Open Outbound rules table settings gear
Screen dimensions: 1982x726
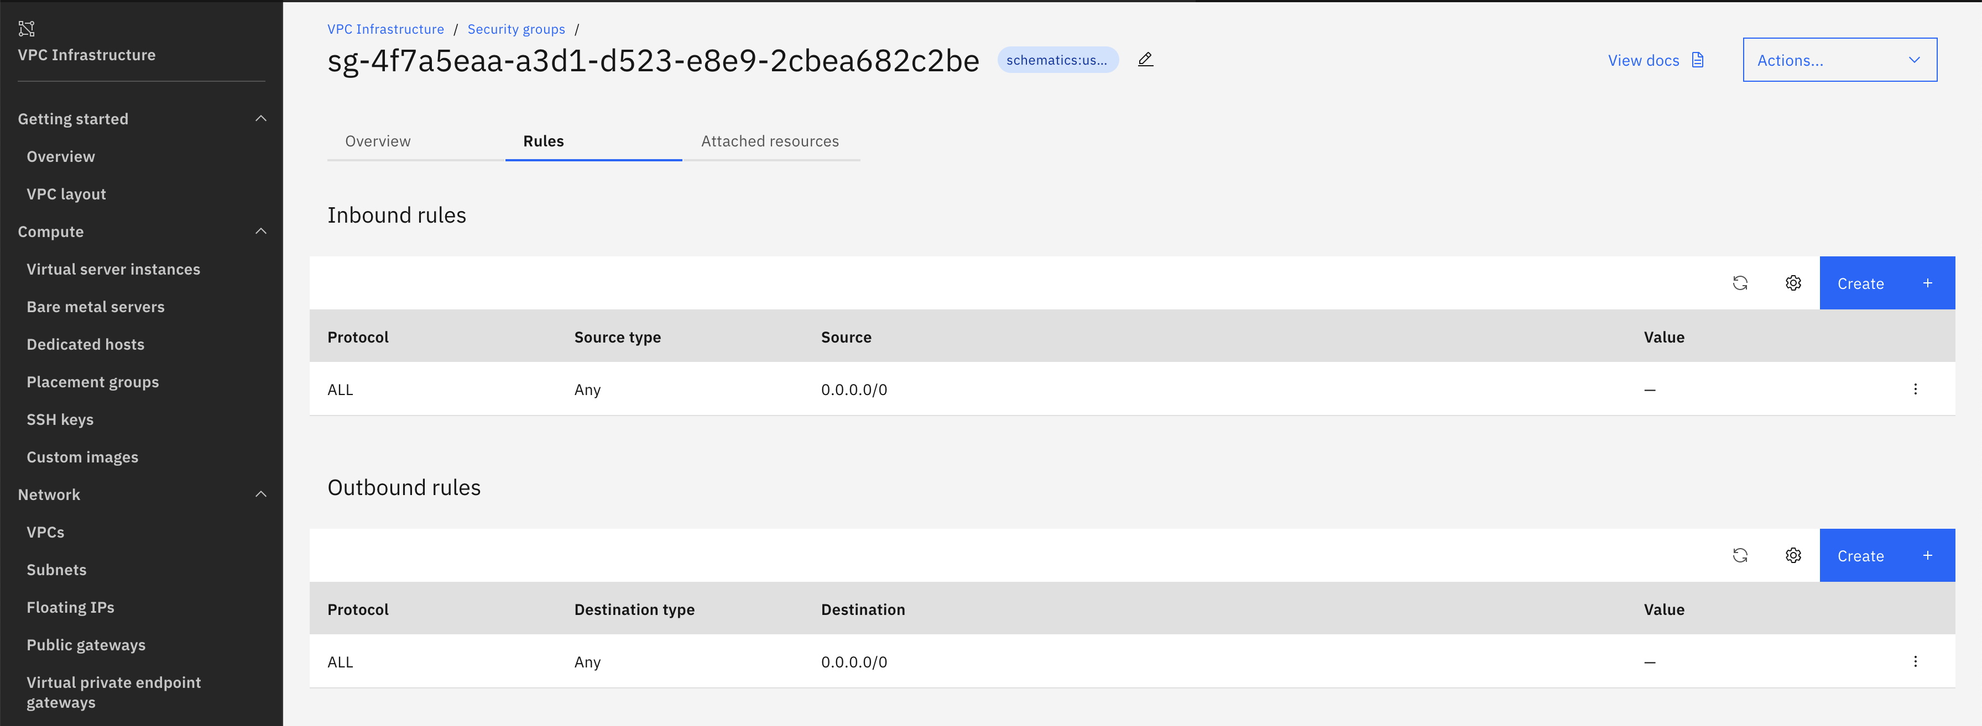click(x=1793, y=555)
